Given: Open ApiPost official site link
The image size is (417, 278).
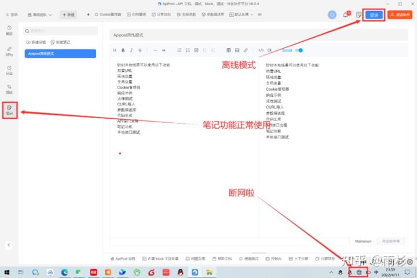Looking at the screenshot, I should pyautogui.click(x=123, y=258).
